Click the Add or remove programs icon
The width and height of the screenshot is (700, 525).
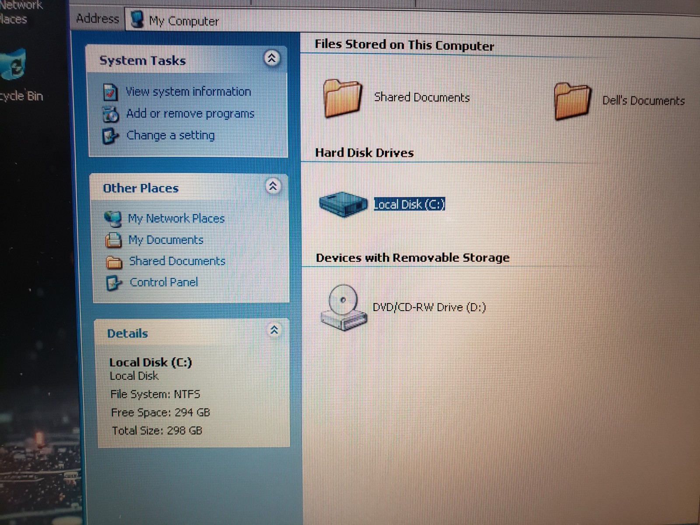pos(111,114)
